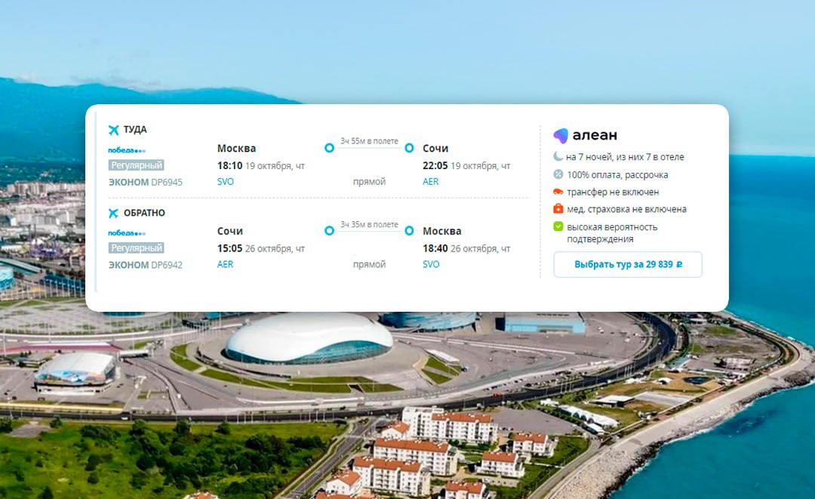Click the return ОБРАТНО airplane icon

[x=113, y=213]
